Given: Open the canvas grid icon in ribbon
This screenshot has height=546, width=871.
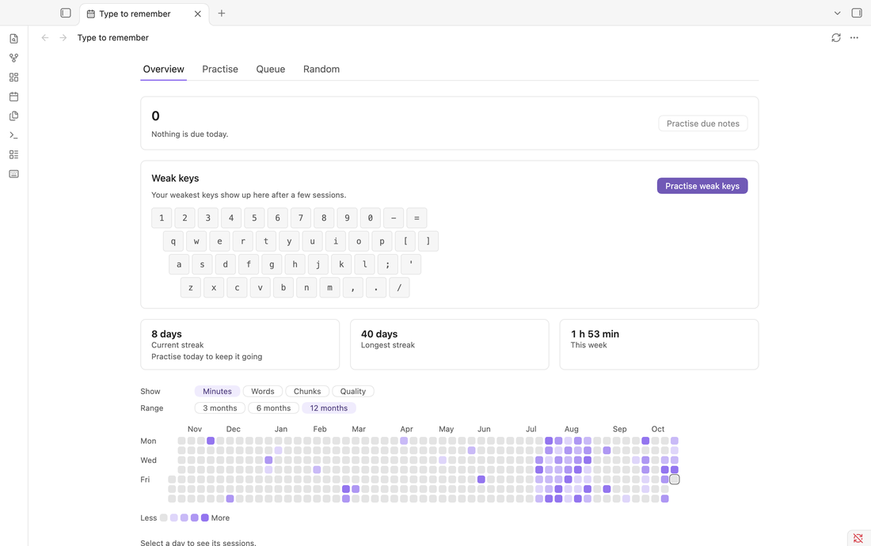Looking at the screenshot, I should [x=14, y=77].
